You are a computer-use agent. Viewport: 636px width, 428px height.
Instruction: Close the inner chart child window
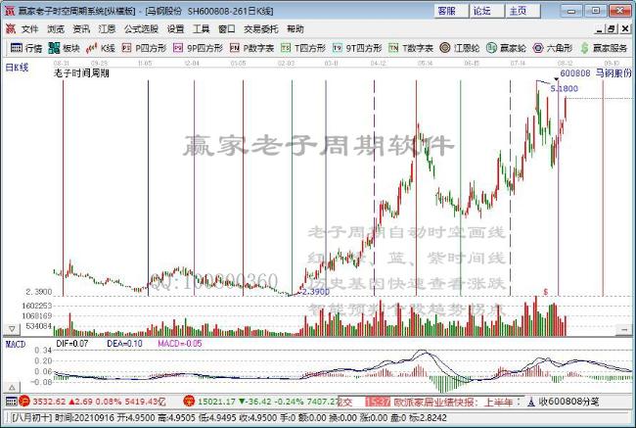625,28
